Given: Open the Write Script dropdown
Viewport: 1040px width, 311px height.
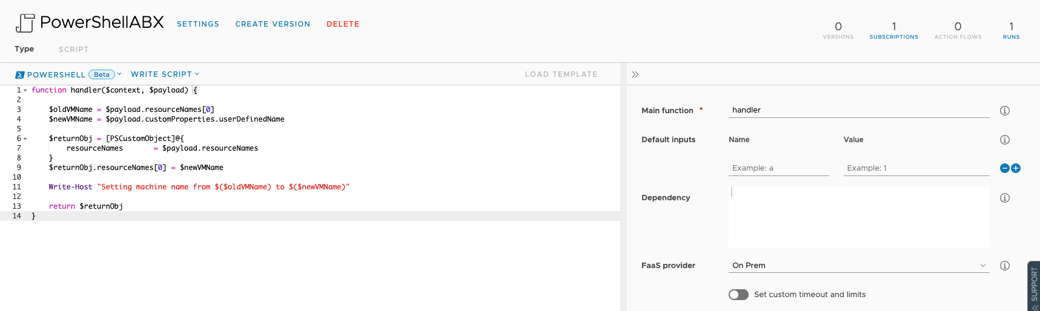Looking at the screenshot, I should (x=165, y=74).
